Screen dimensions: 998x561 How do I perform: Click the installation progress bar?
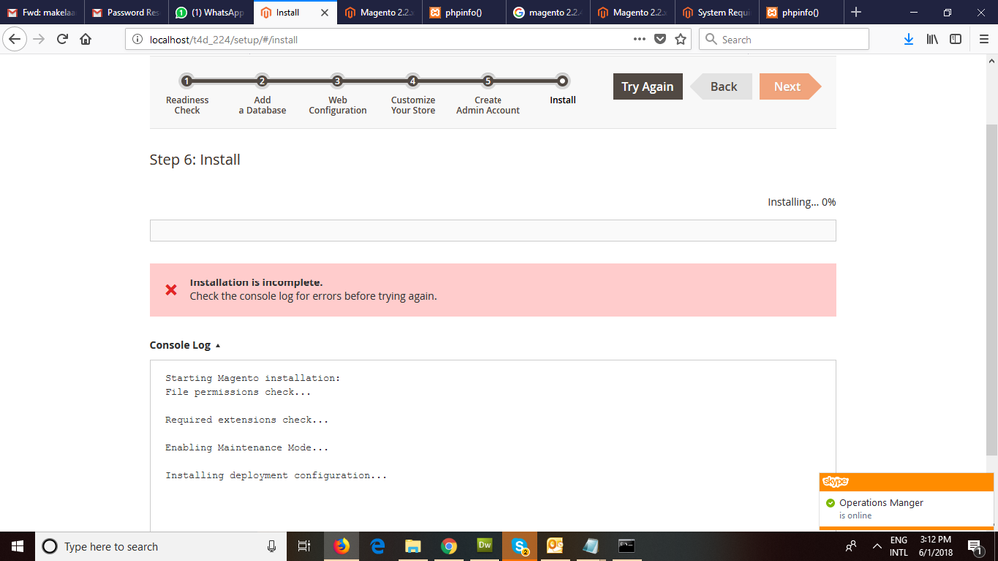pos(493,231)
